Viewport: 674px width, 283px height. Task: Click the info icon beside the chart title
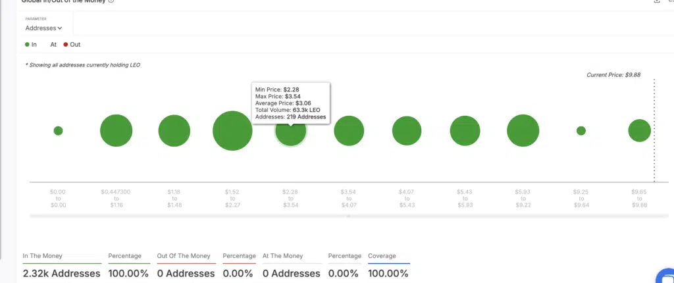tap(111, 1)
